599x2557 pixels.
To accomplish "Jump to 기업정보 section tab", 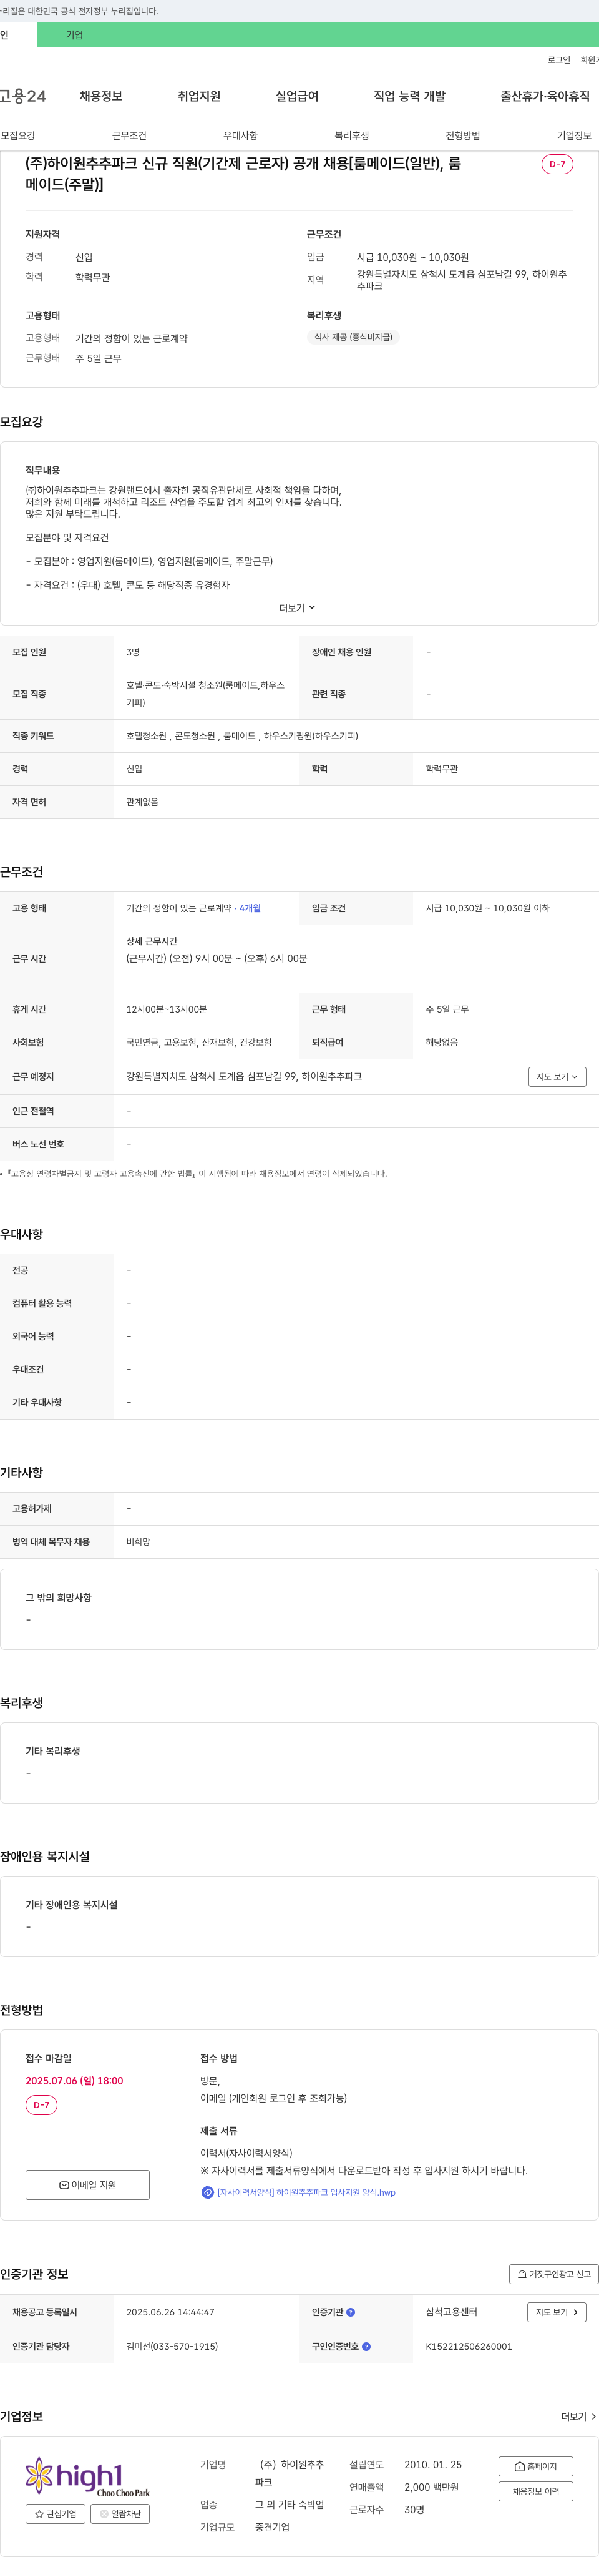I will click(x=573, y=135).
